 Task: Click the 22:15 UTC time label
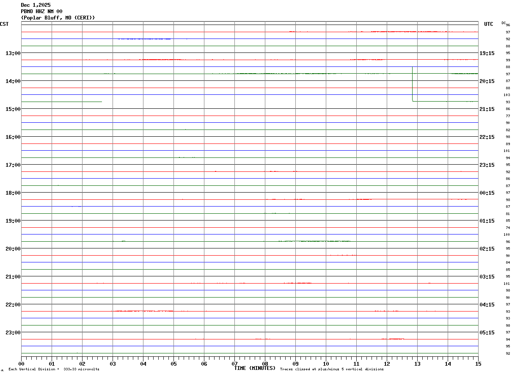coord(487,137)
